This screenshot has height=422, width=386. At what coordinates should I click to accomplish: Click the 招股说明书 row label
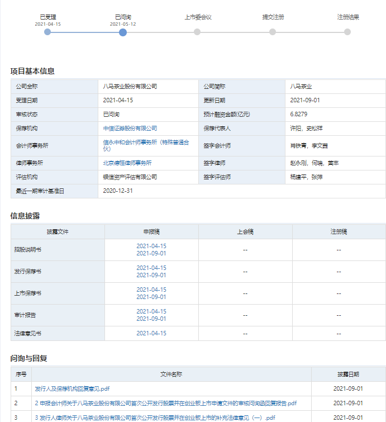pos(28,249)
